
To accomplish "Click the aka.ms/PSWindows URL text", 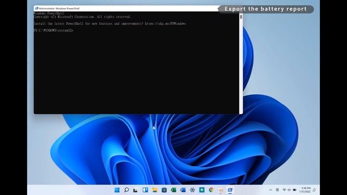I will [165, 24].
